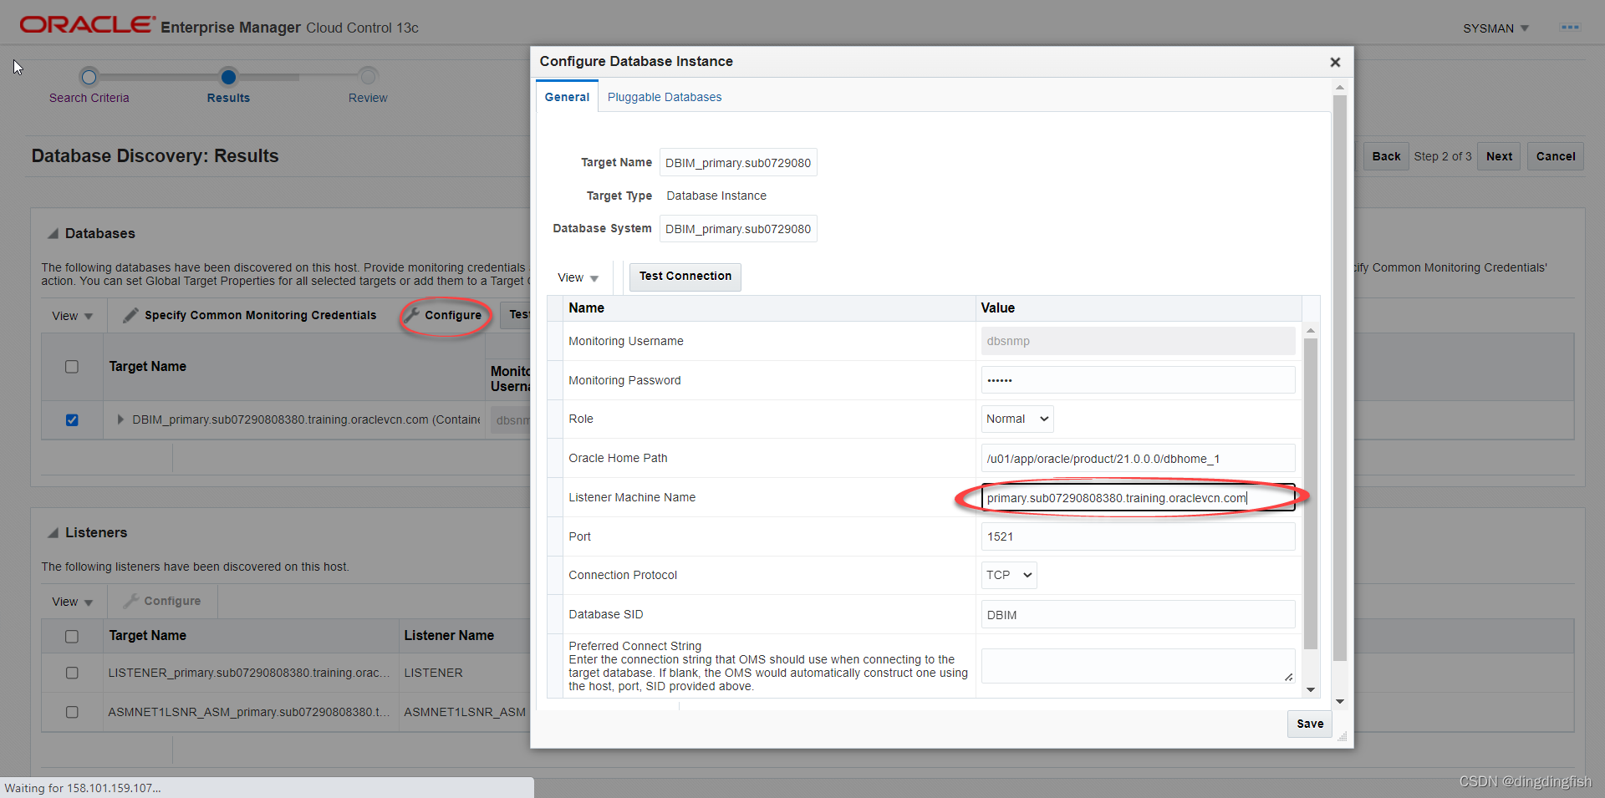Toggle the Databases select-all checkbox

72,367
